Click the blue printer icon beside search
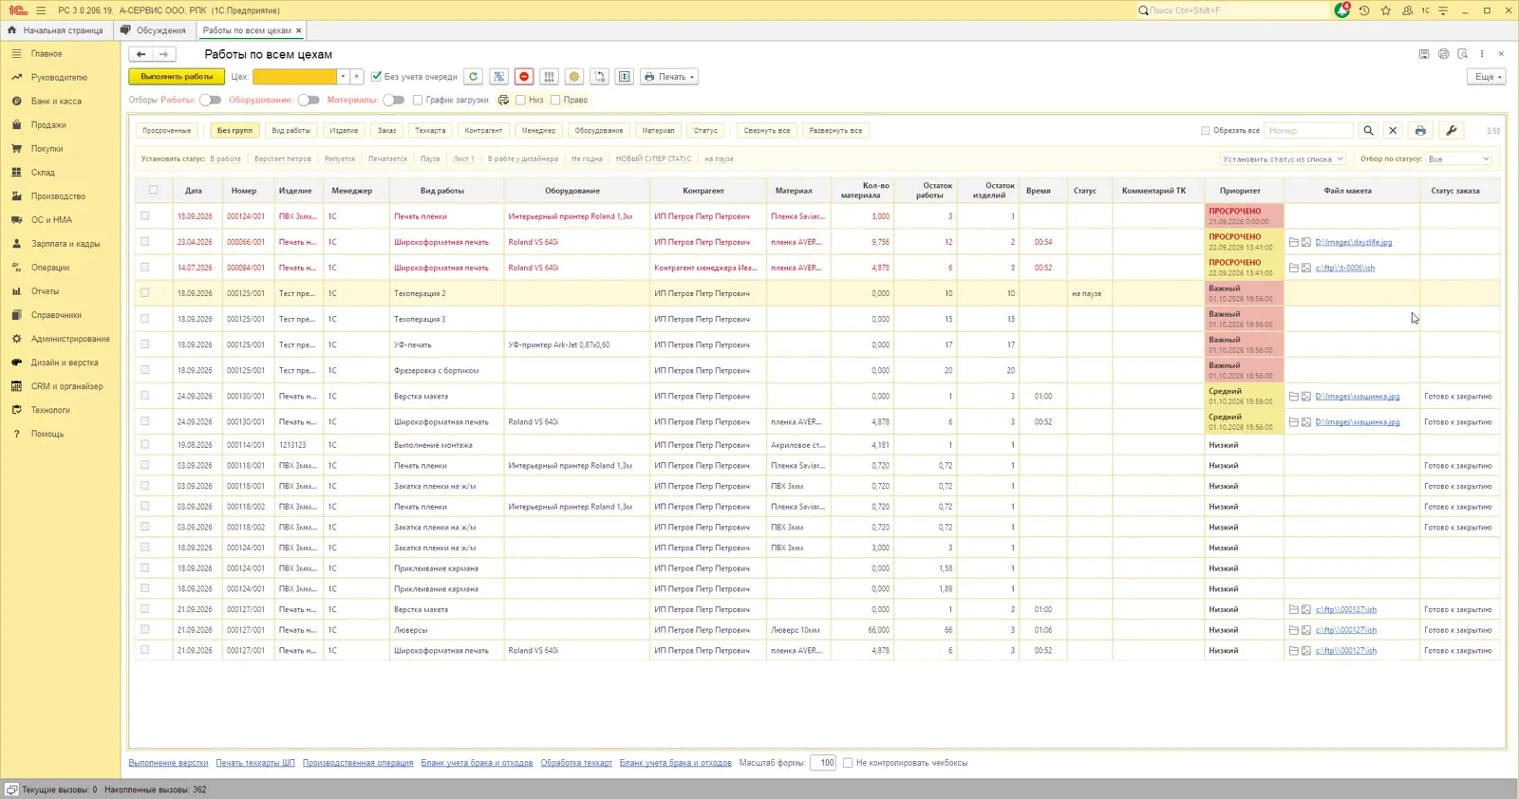 tap(1420, 131)
